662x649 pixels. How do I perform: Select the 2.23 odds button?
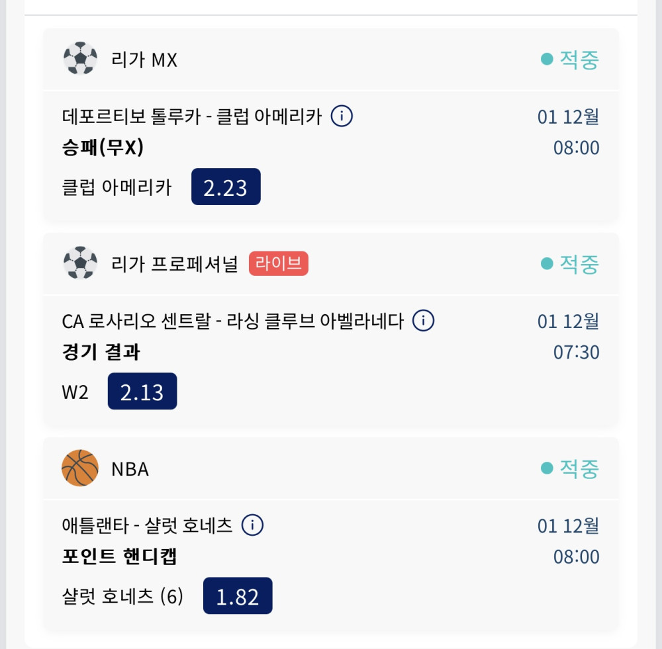point(226,187)
